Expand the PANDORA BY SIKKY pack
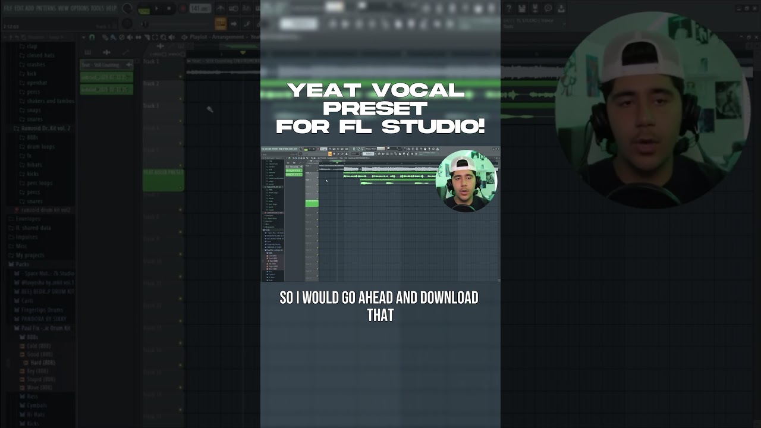The height and width of the screenshot is (428, 761). (x=40, y=319)
